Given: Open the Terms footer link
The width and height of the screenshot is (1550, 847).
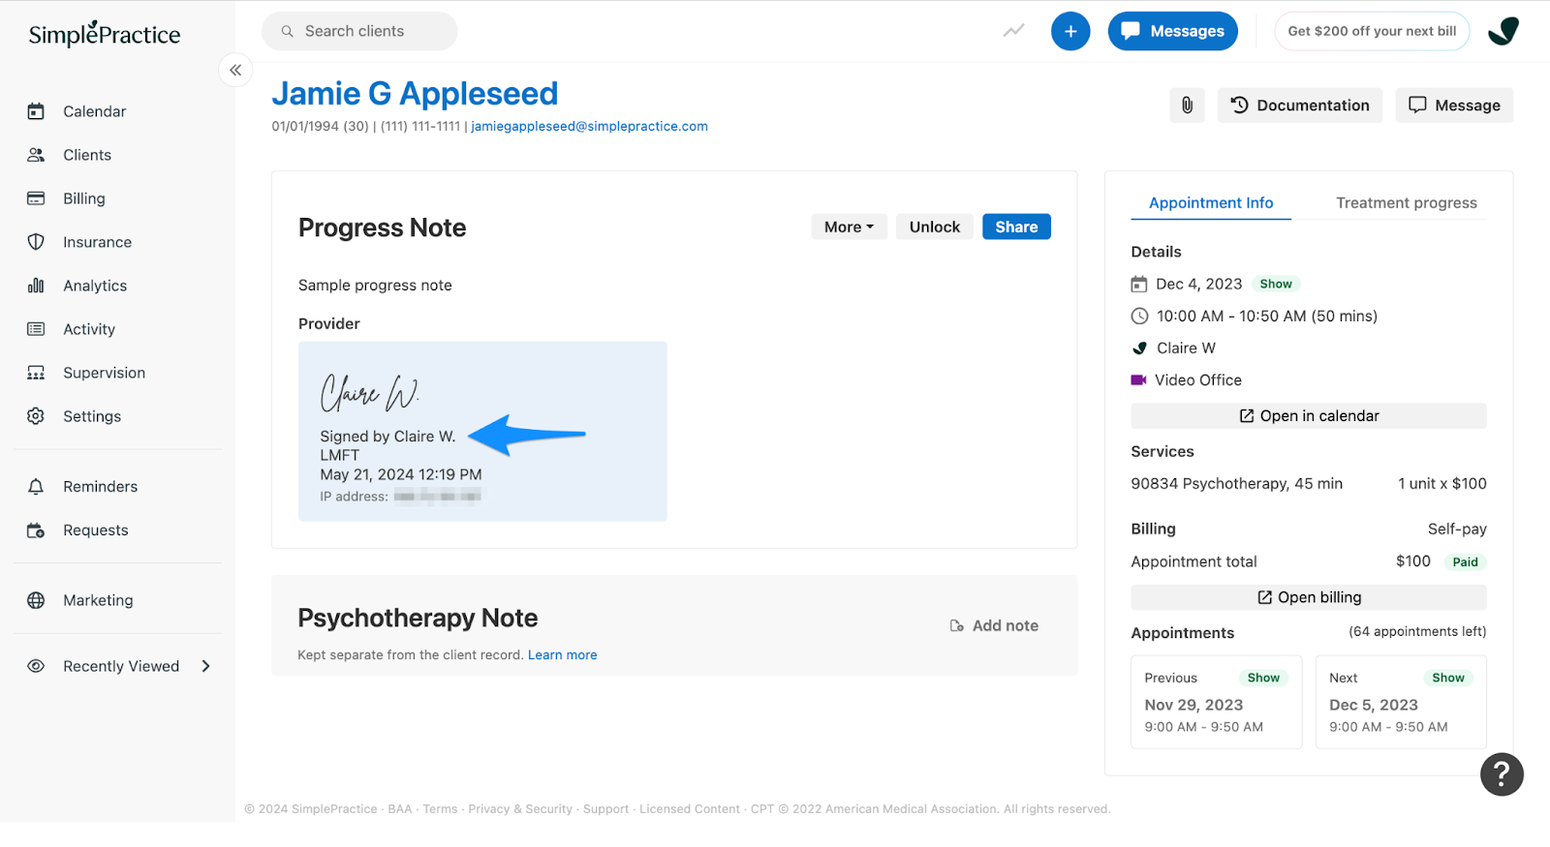Looking at the screenshot, I should 440,809.
